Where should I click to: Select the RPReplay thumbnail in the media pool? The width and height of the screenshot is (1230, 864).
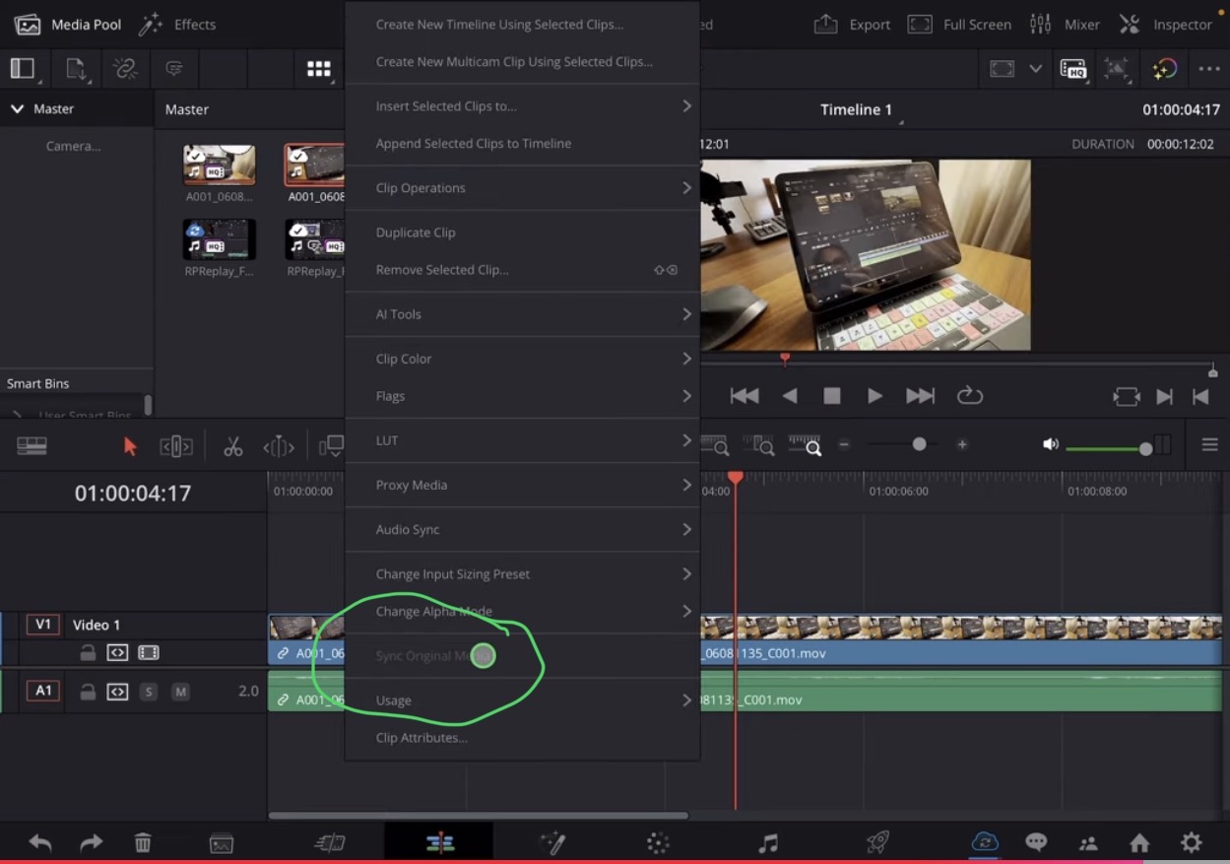tap(219, 238)
